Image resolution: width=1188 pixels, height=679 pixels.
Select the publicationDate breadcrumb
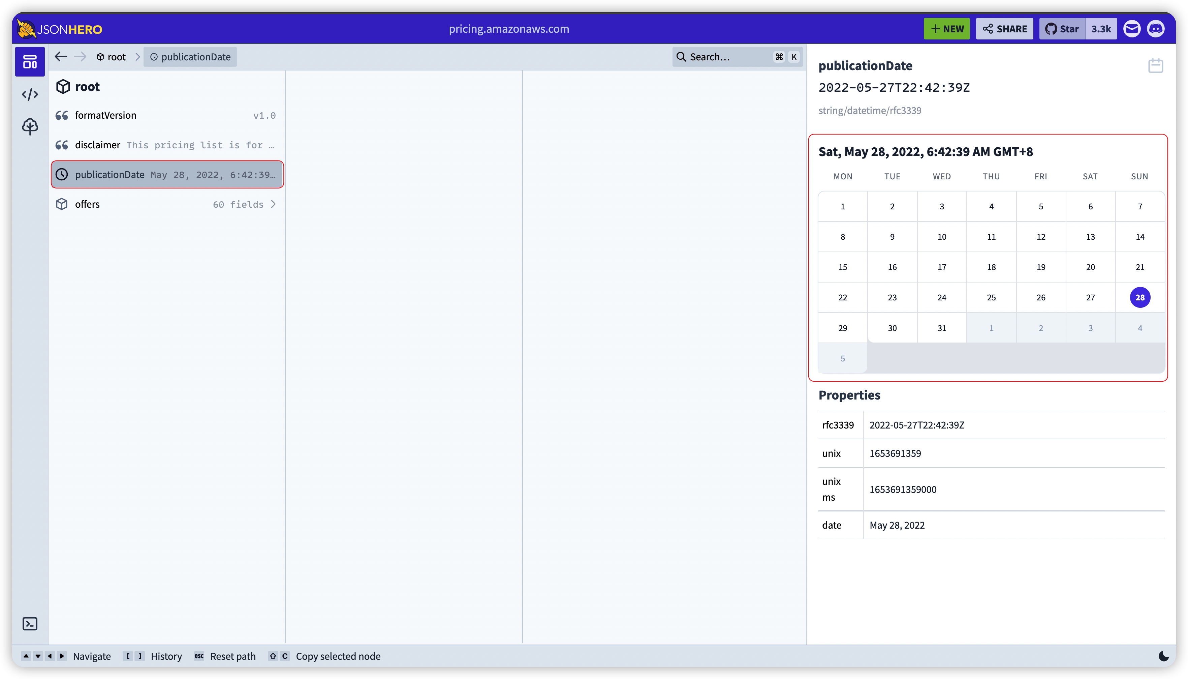[190, 57]
